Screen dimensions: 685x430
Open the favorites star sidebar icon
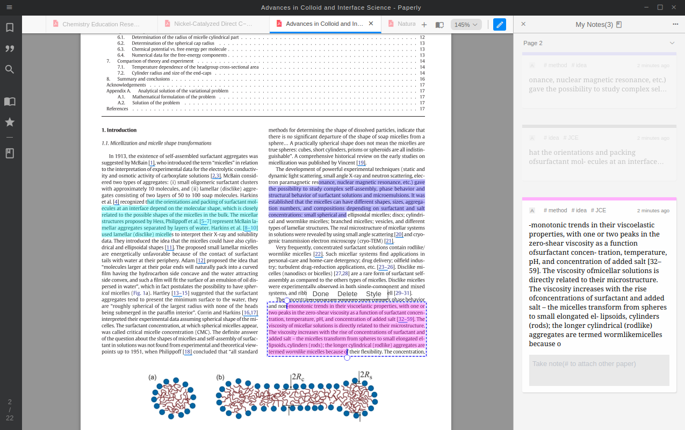[x=10, y=122]
